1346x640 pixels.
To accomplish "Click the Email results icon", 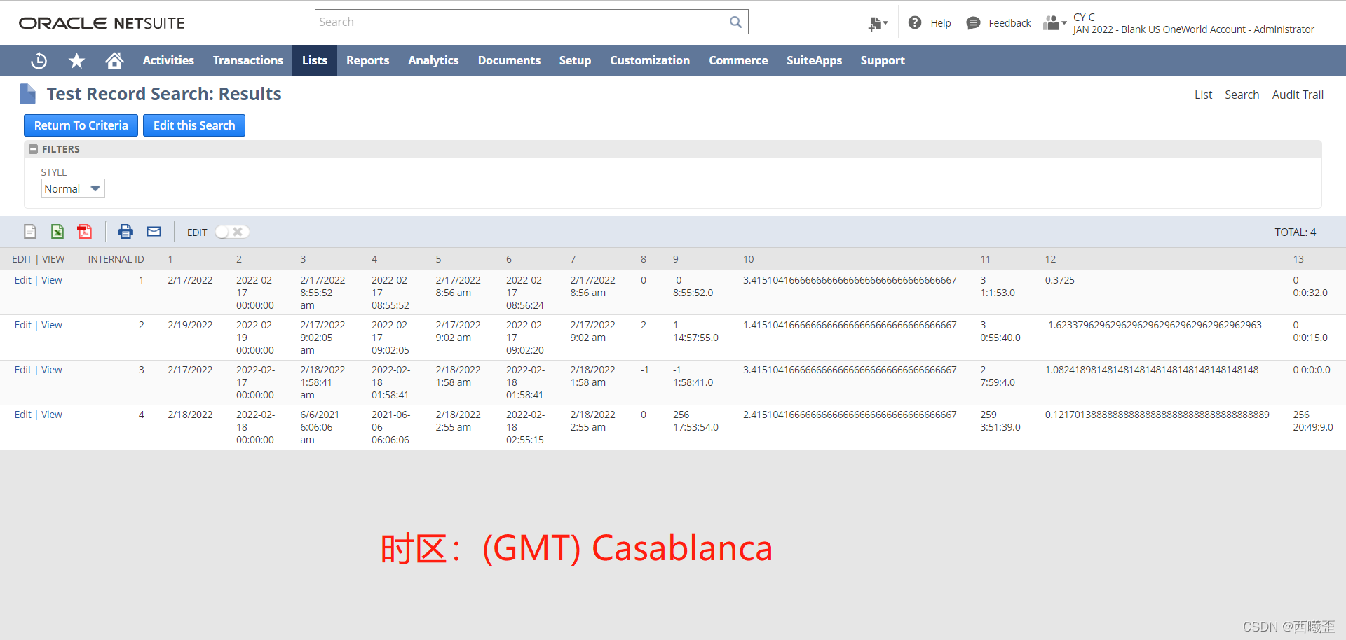I will 154,232.
